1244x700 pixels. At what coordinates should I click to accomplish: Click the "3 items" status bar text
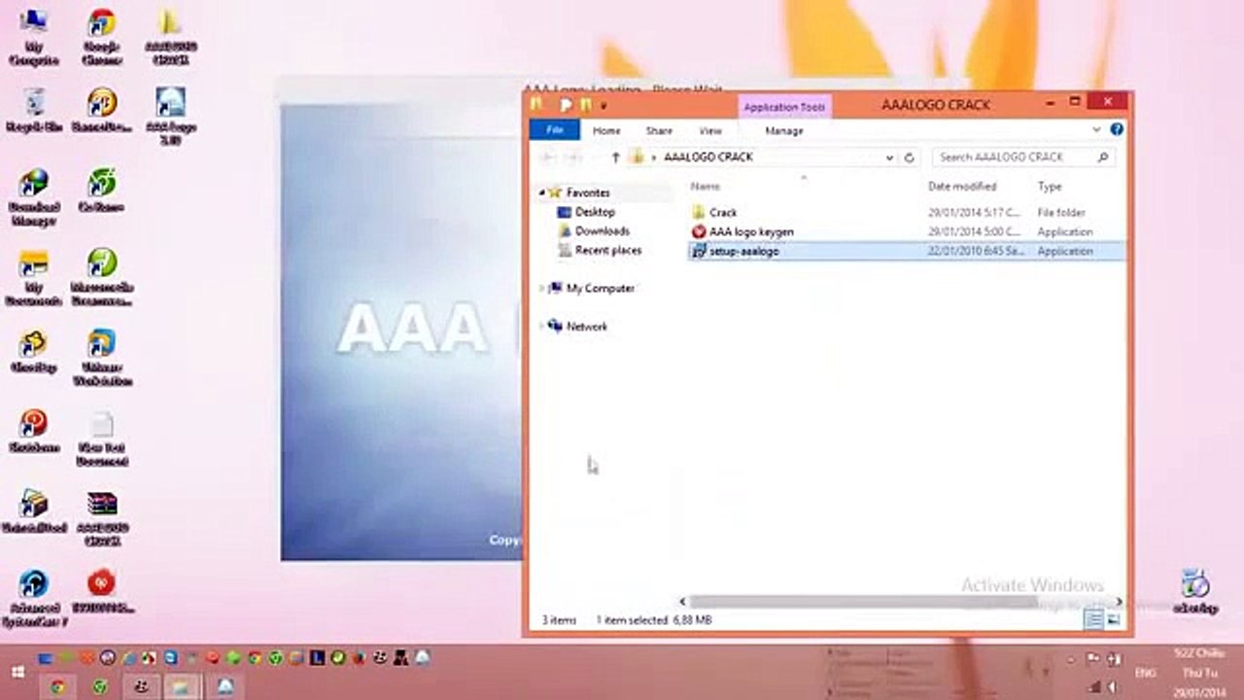coord(559,619)
